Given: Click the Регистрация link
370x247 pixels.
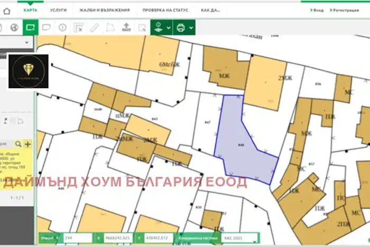Looking at the screenshot, I should coord(344,10).
